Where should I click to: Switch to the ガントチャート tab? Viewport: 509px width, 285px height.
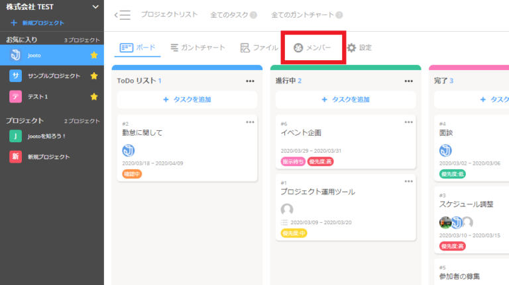[198, 48]
